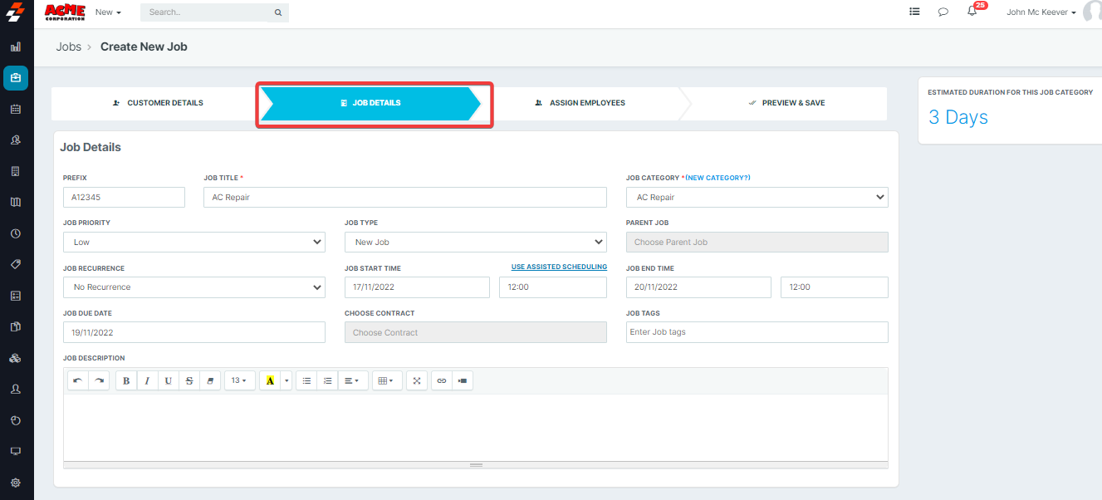Open the Job Category dropdown

[757, 197]
